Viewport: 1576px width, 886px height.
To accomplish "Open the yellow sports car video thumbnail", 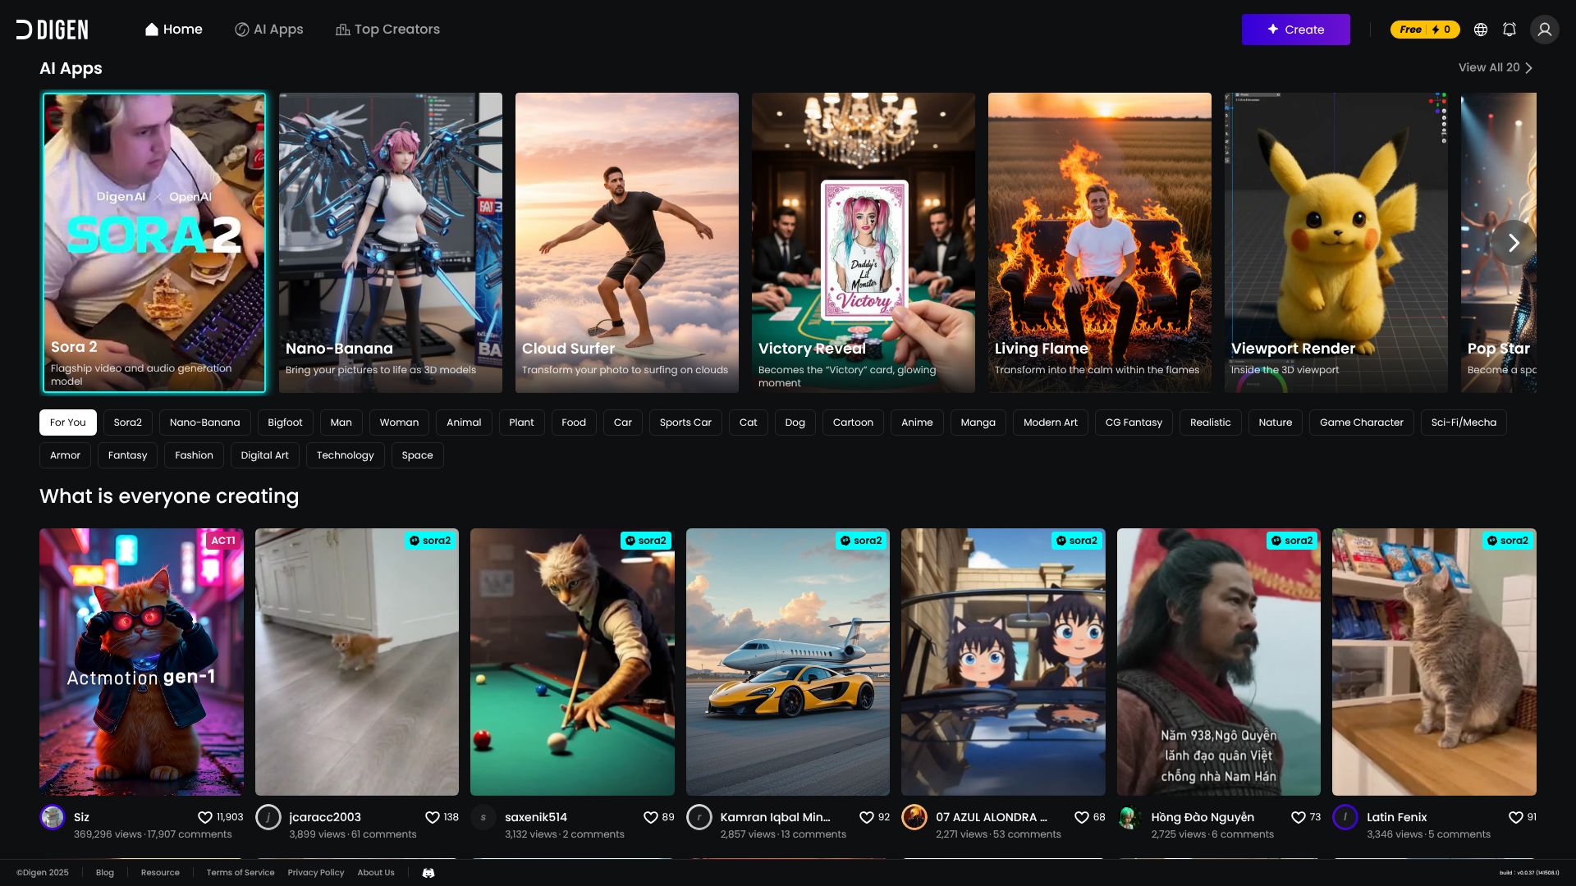I will 787,661.
